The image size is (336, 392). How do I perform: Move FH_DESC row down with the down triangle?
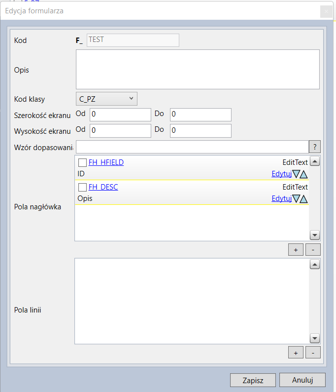(x=296, y=198)
